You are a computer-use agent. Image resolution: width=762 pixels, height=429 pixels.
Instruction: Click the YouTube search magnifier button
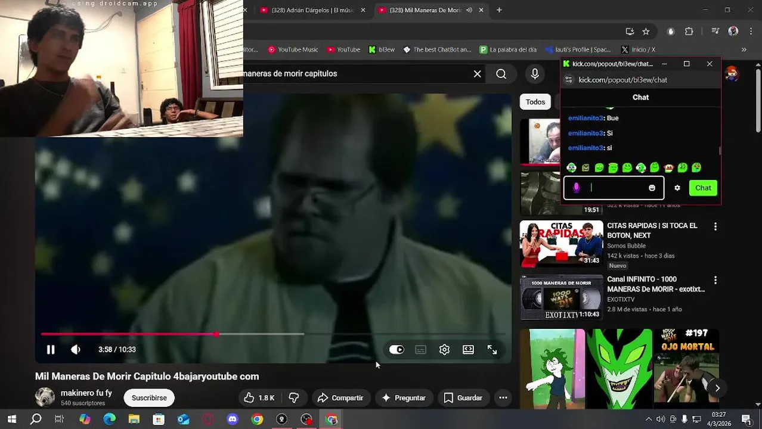pyautogui.click(x=501, y=74)
